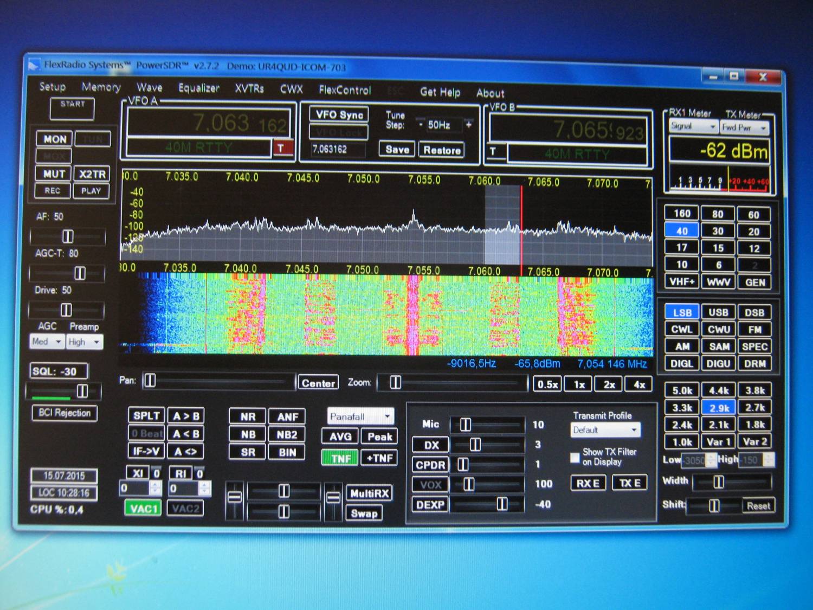
Task: Adjust the AF volume slider
Action: [x=68, y=236]
